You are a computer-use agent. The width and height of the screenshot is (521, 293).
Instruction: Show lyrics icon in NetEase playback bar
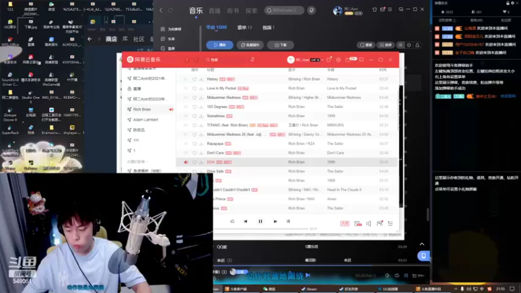point(288,221)
